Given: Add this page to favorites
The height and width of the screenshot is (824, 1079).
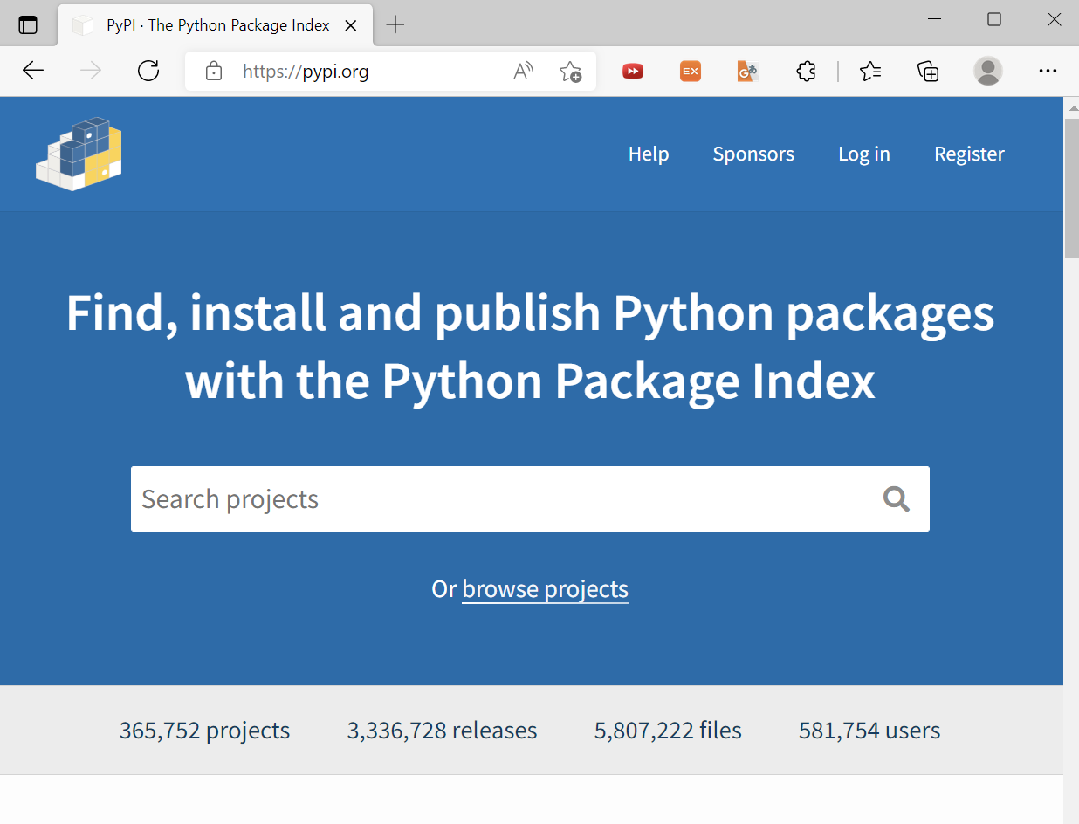Looking at the screenshot, I should point(570,71).
